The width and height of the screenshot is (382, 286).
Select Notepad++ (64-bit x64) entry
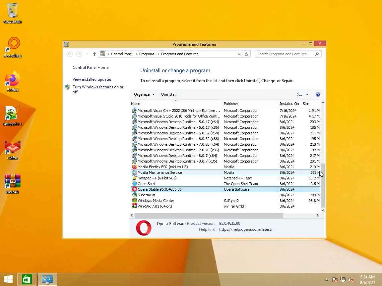(225, 178)
